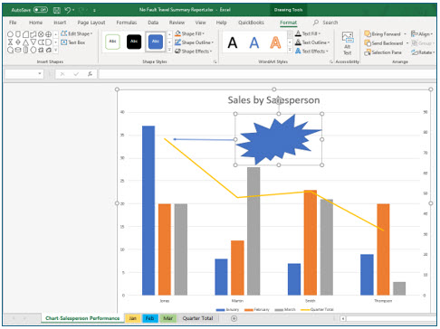Click the tall blue Jones January bar

pos(148,211)
